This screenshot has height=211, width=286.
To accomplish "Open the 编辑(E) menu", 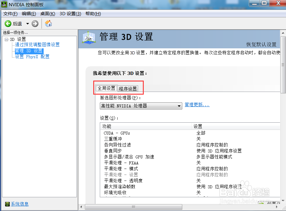I will tap(29, 14).
